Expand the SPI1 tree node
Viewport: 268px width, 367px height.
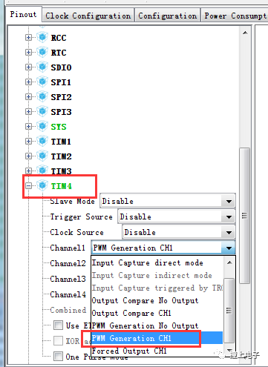[29, 82]
